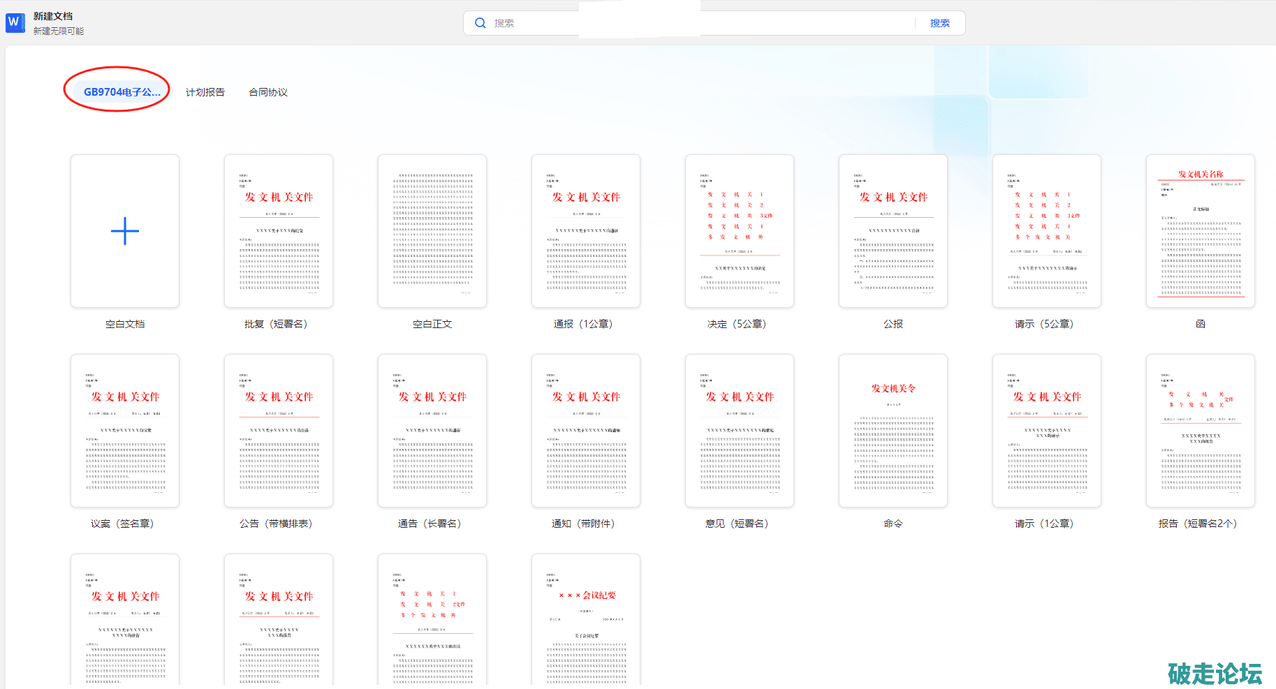Click the magnifier icon in search bar
Viewport: 1276px width, 689px height.
pyautogui.click(x=481, y=23)
